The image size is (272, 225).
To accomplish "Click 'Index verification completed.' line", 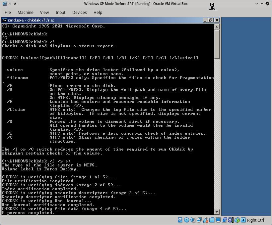I will coord(40,189).
